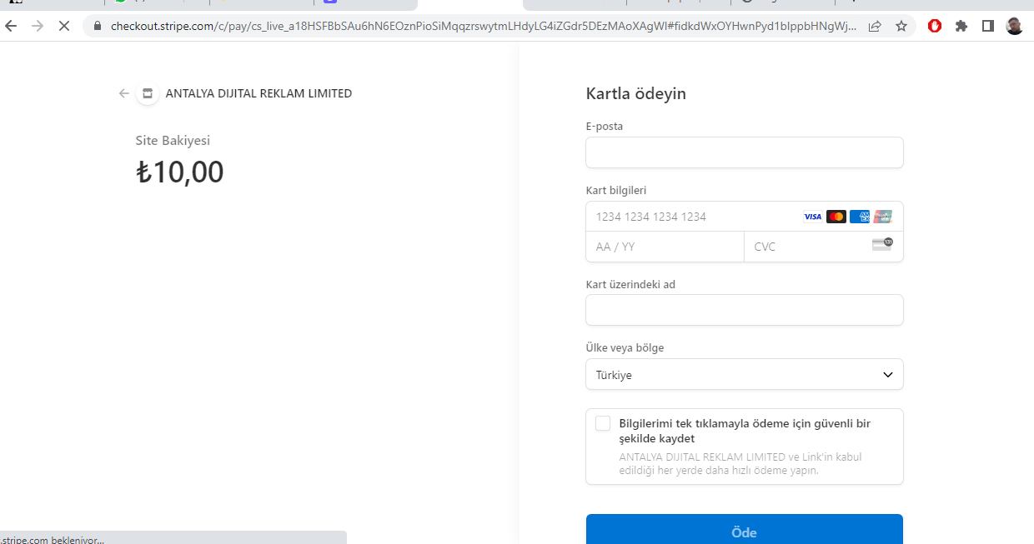Image resolution: width=1034 pixels, height=544 pixels.
Task: Click the browser back arrow
Action: (x=11, y=26)
